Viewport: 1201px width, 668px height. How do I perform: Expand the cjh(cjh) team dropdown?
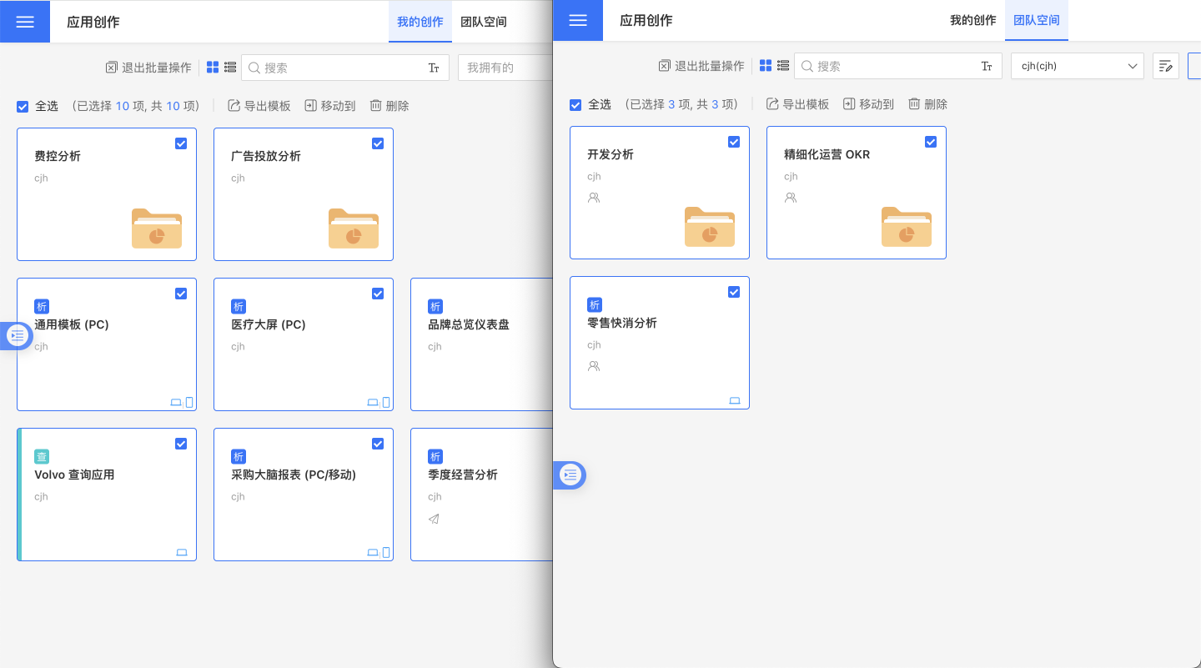point(1077,66)
